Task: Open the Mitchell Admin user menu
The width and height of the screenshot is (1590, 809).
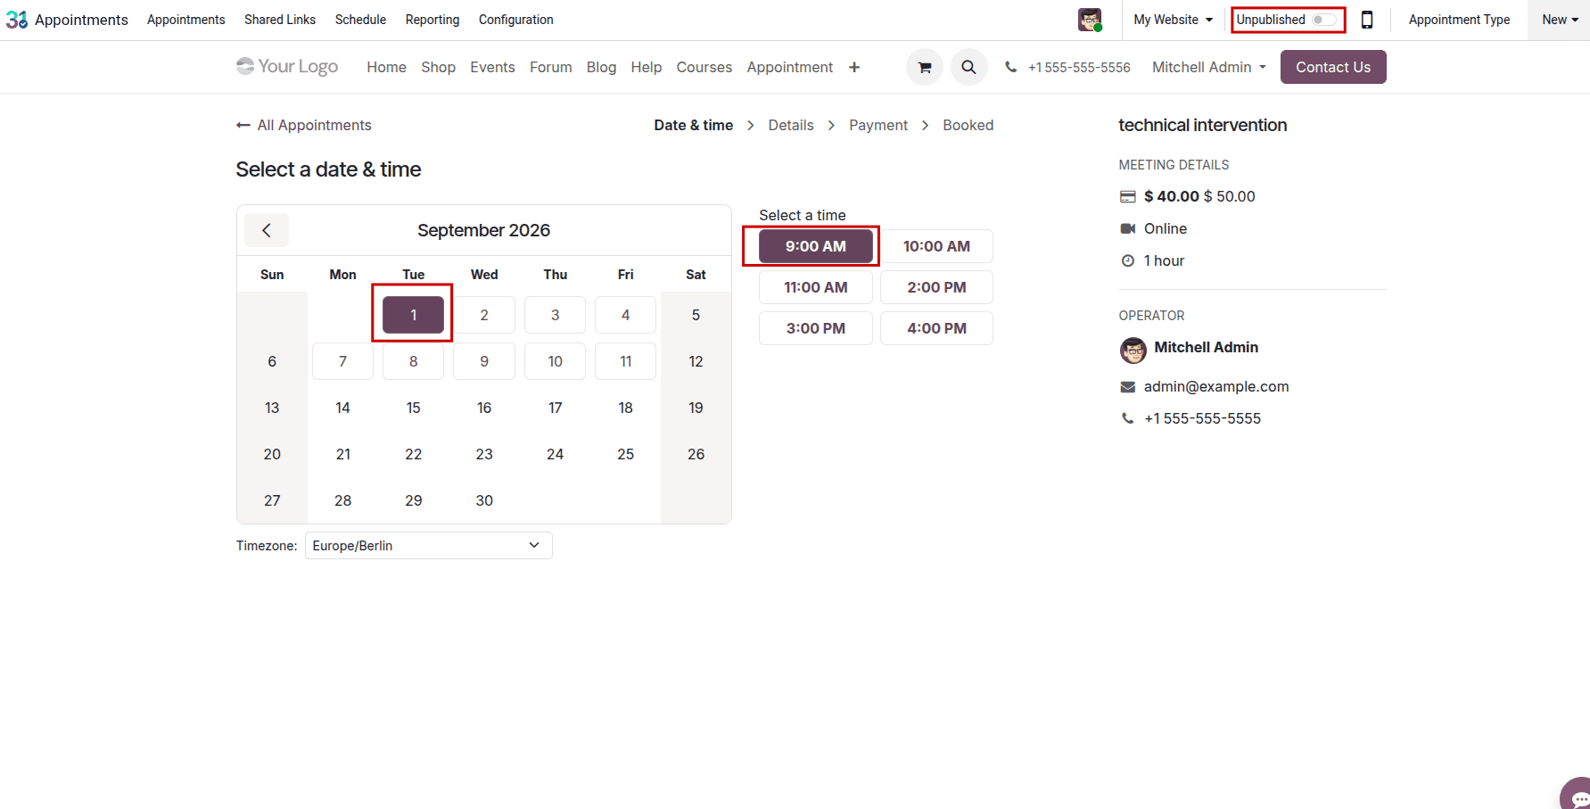Action: click(x=1209, y=67)
